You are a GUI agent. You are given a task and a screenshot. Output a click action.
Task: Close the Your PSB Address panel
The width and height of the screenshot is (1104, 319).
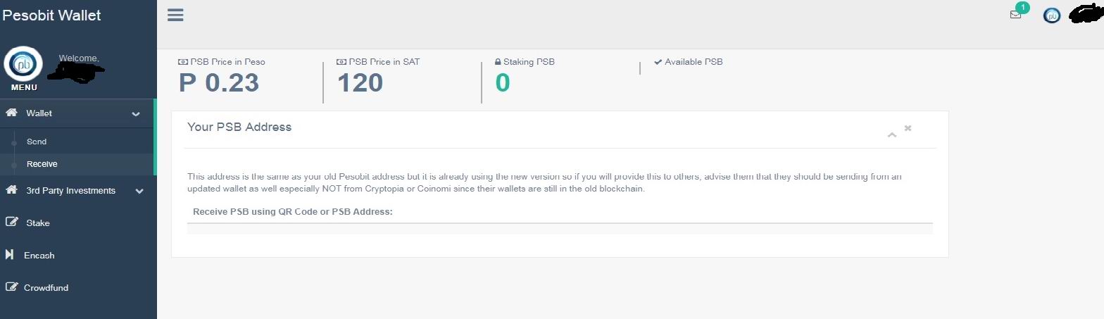click(908, 128)
